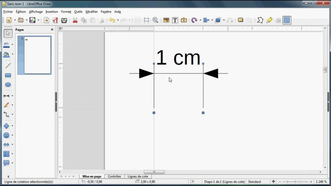This screenshot has height=186, width=331.
Task: Insert a text box
Action: click(175, 20)
